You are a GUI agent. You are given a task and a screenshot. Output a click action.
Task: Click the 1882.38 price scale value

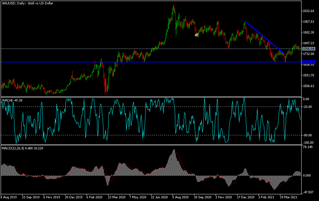tap(309, 32)
